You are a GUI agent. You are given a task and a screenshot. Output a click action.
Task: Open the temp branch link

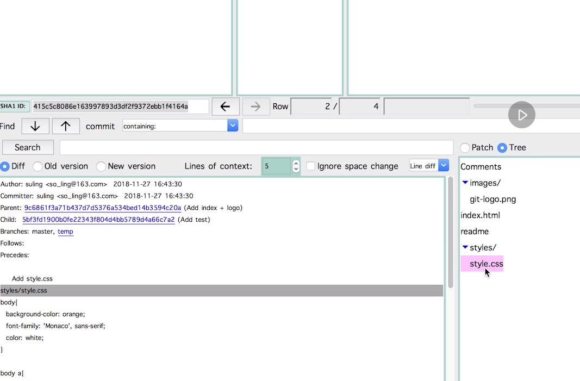click(65, 232)
